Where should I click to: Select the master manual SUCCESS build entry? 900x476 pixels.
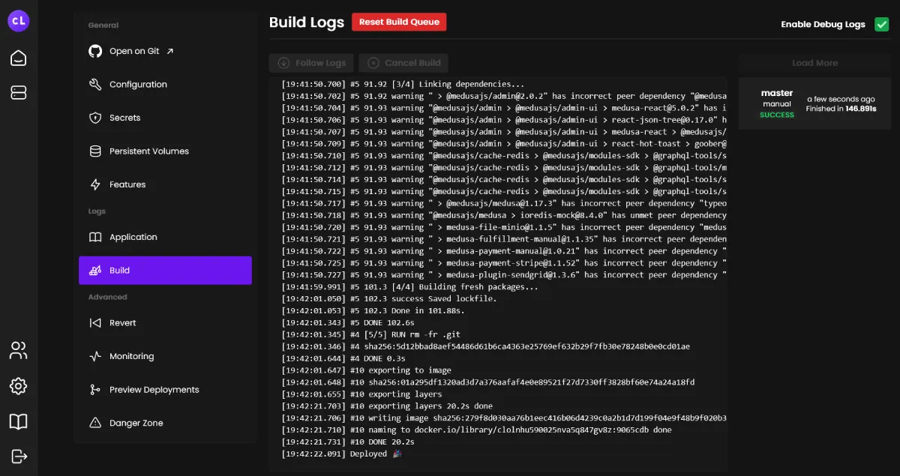click(x=814, y=103)
